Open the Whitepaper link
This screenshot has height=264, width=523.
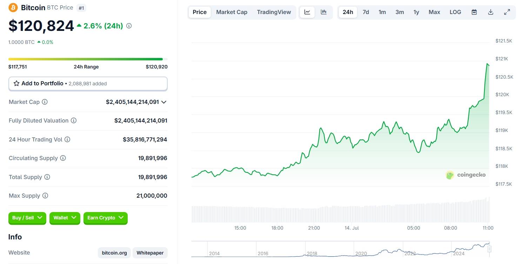pos(150,253)
